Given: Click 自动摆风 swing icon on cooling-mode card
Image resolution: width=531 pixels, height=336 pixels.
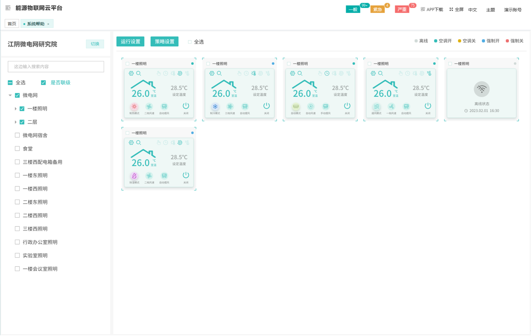Looking at the screenshot, I should pyautogui.click(x=245, y=107).
